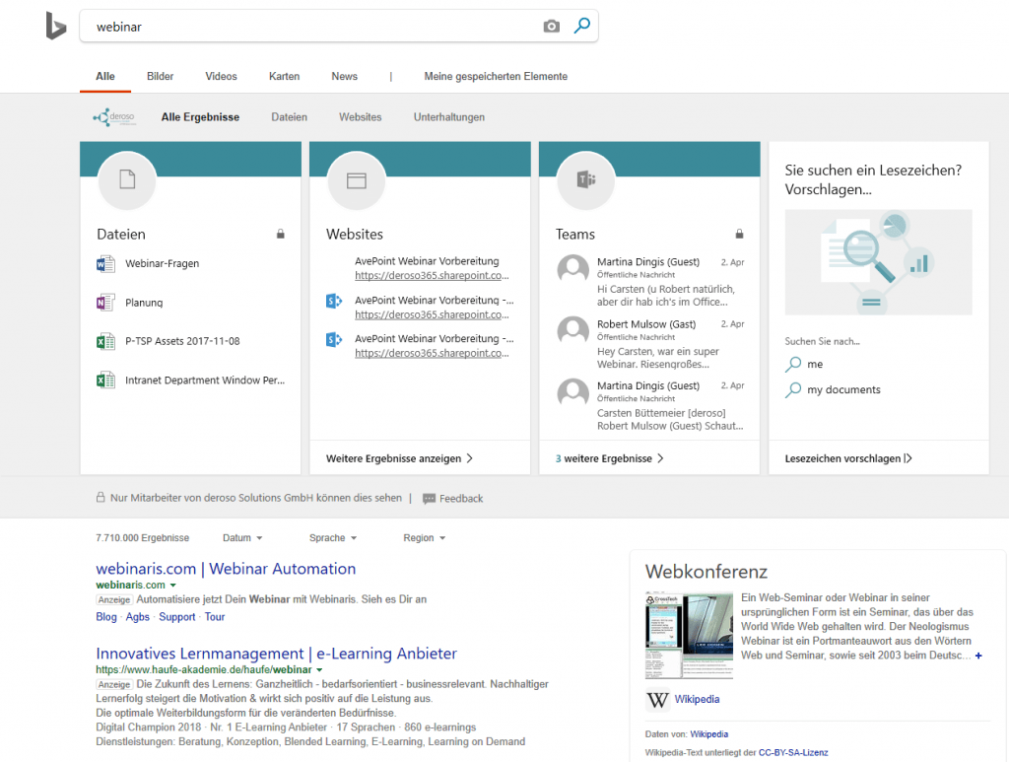Open the webinaris Support sitelink
The image size is (1009, 762).
[177, 616]
